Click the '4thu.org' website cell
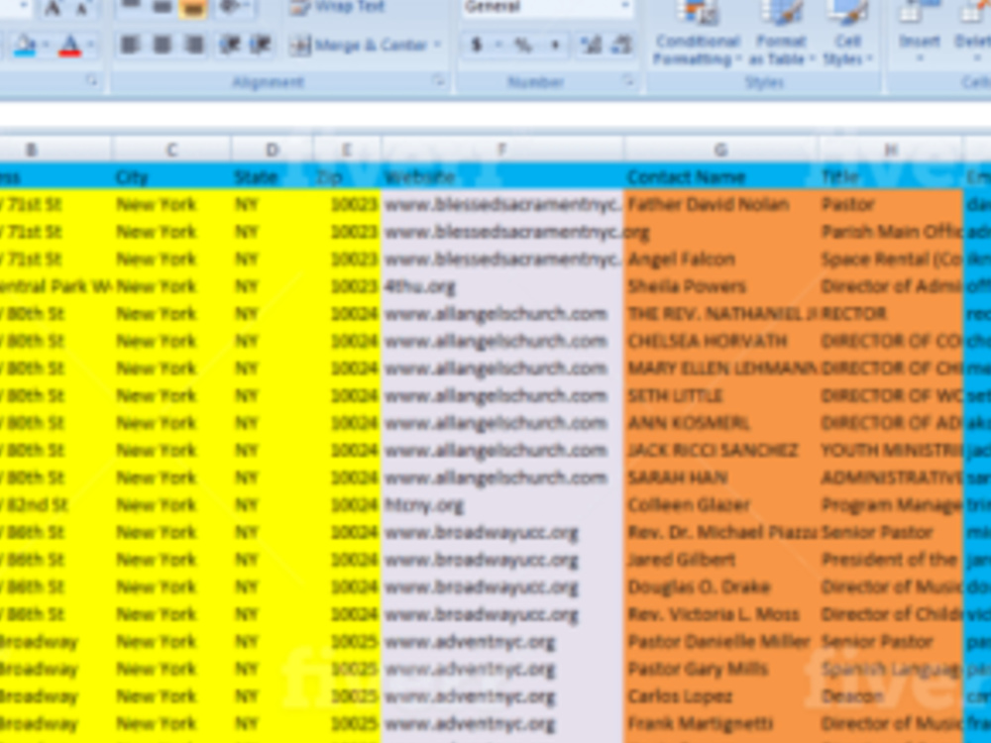This screenshot has width=991, height=743. 501,287
